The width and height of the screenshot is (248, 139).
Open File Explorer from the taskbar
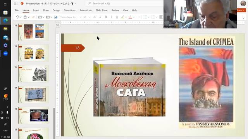[5, 29]
